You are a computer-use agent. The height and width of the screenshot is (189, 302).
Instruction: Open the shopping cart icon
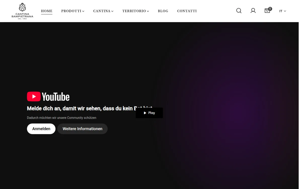tap(267, 11)
